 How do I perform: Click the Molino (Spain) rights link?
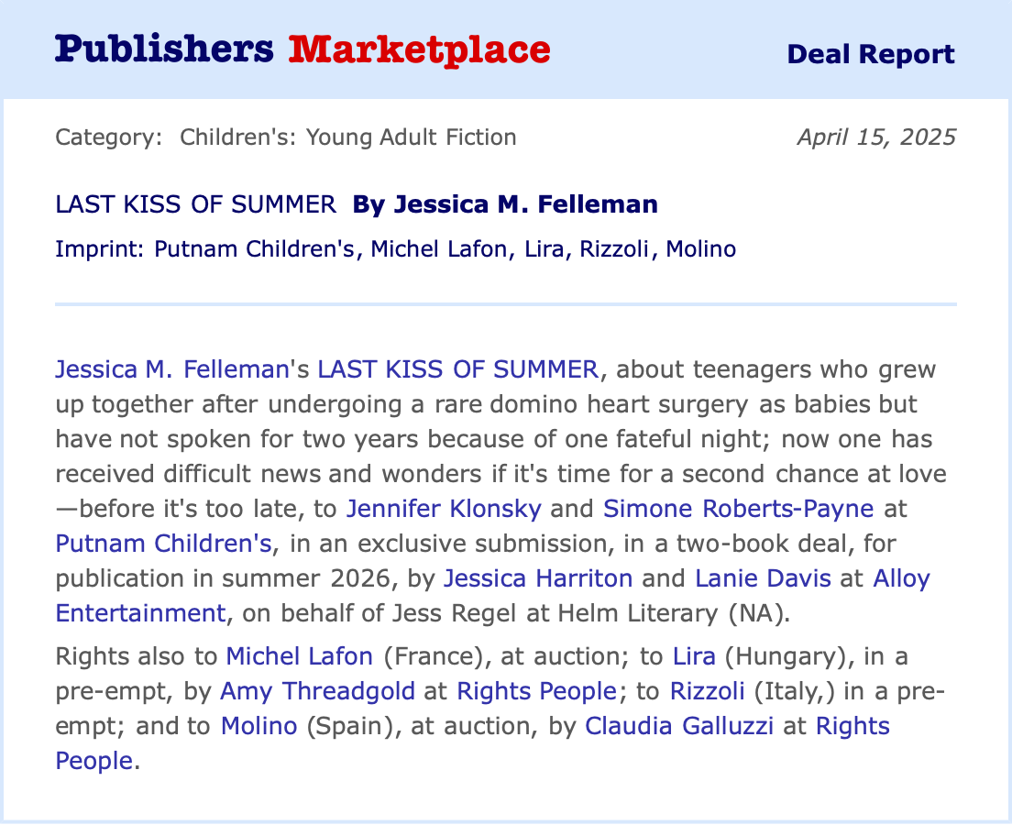pyautogui.click(x=258, y=726)
